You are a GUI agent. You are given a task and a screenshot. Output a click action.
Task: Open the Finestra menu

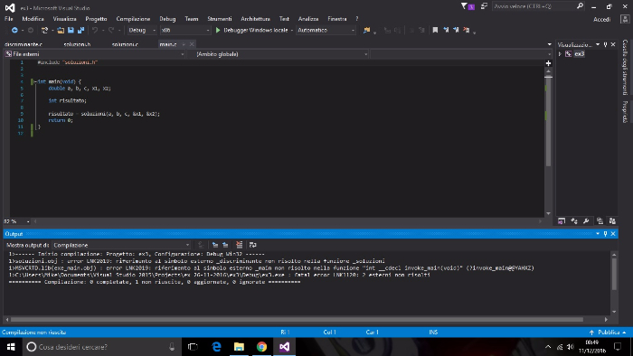click(x=337, y=19)
